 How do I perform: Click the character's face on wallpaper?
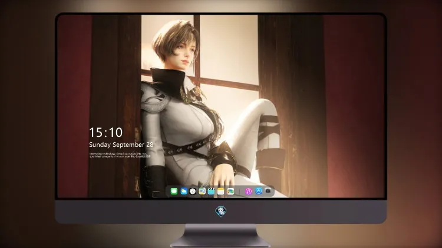[x=186, y=53]
